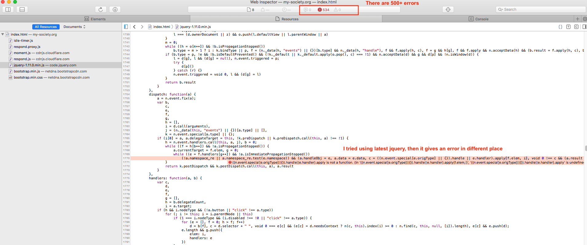This screenshot has height=245, width=587.
Task: Open respond.js from cdnjs.cloudflare.com
Action: pos(61,59)
